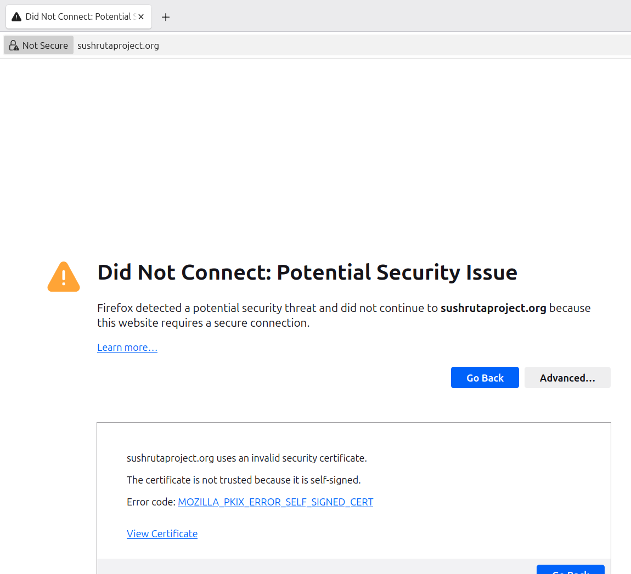
Task: Click the Not Secure padlock icon
Action: pyautogui.click(x=14, y=46)
